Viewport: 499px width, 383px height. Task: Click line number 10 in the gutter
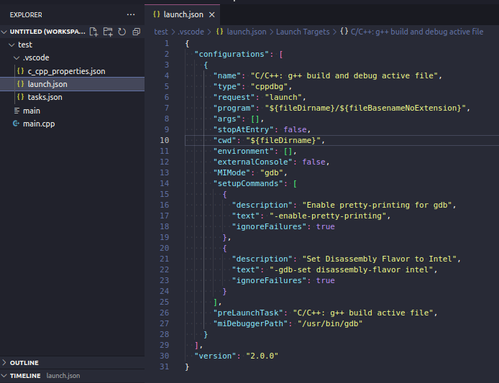pos(165,140)
